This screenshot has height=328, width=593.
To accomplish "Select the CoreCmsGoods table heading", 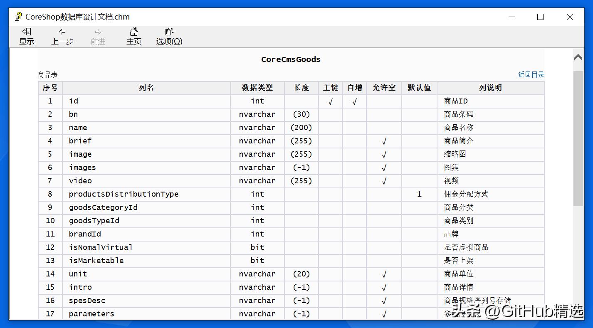I will tap(291, 59).
